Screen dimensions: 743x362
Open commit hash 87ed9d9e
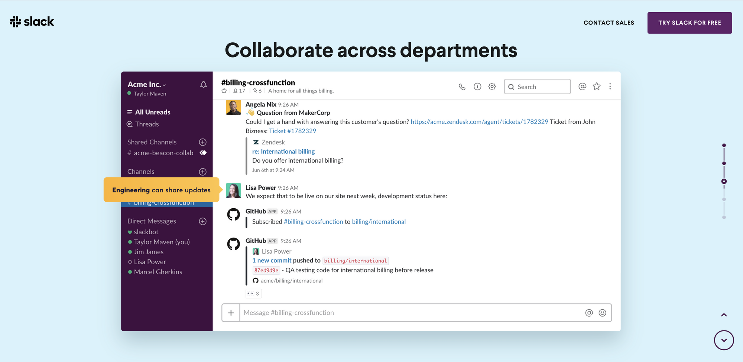click(266, 270)
